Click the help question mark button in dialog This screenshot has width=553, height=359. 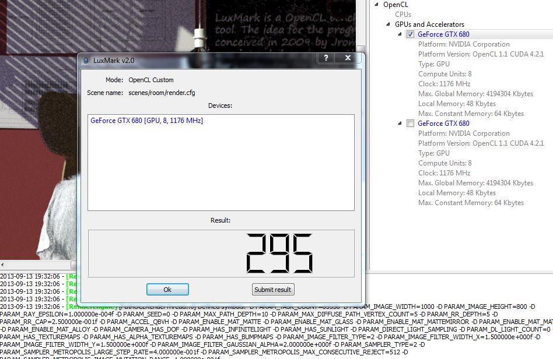coord(326,58)
